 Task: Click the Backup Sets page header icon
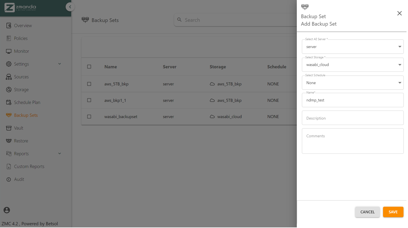pyautogui.click(x=85, y=20)
